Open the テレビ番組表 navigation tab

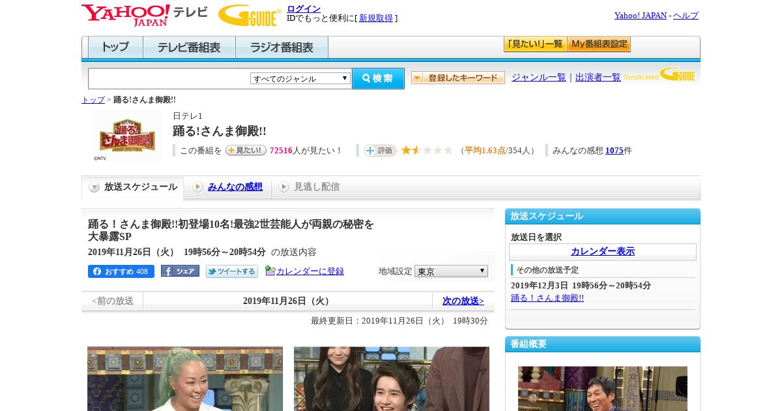pos(189,48)
